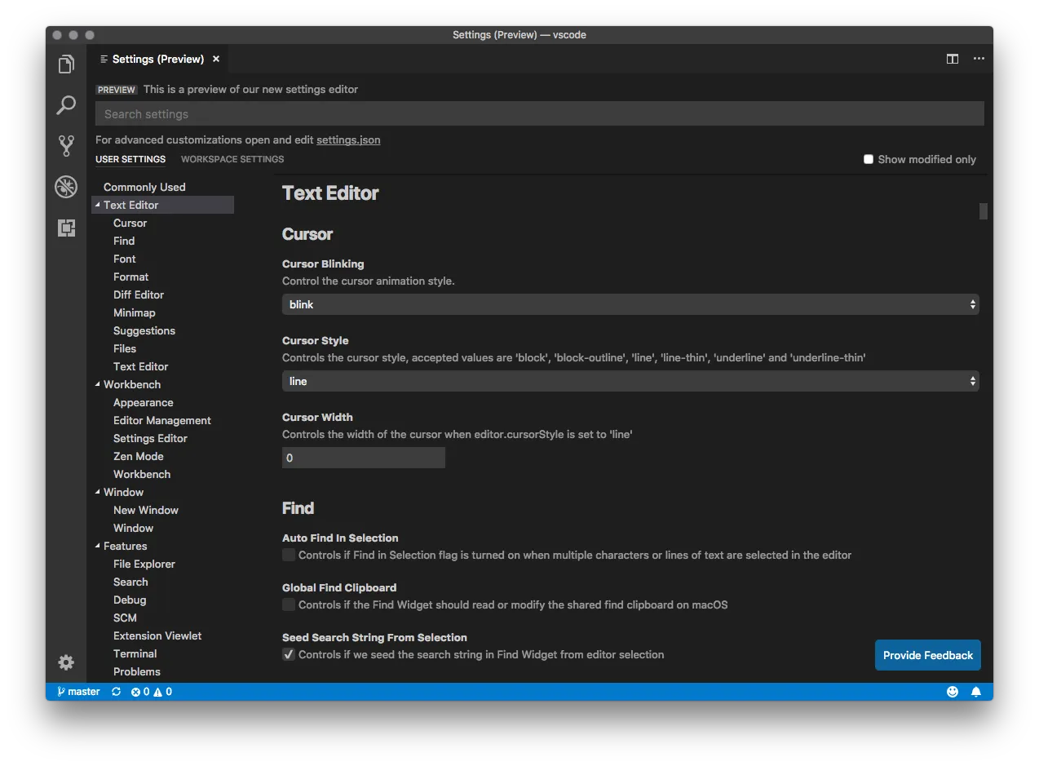Open notifications bell in status bar
Screen dimensions: 1039x766
click(975, 692)
